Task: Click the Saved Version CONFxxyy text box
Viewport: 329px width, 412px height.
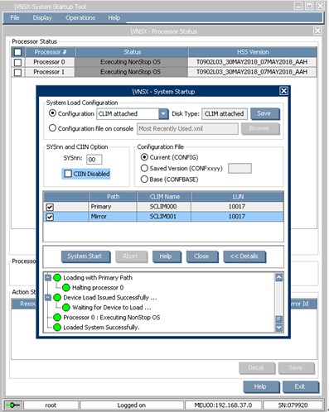Action: click(x=239, y=168)
